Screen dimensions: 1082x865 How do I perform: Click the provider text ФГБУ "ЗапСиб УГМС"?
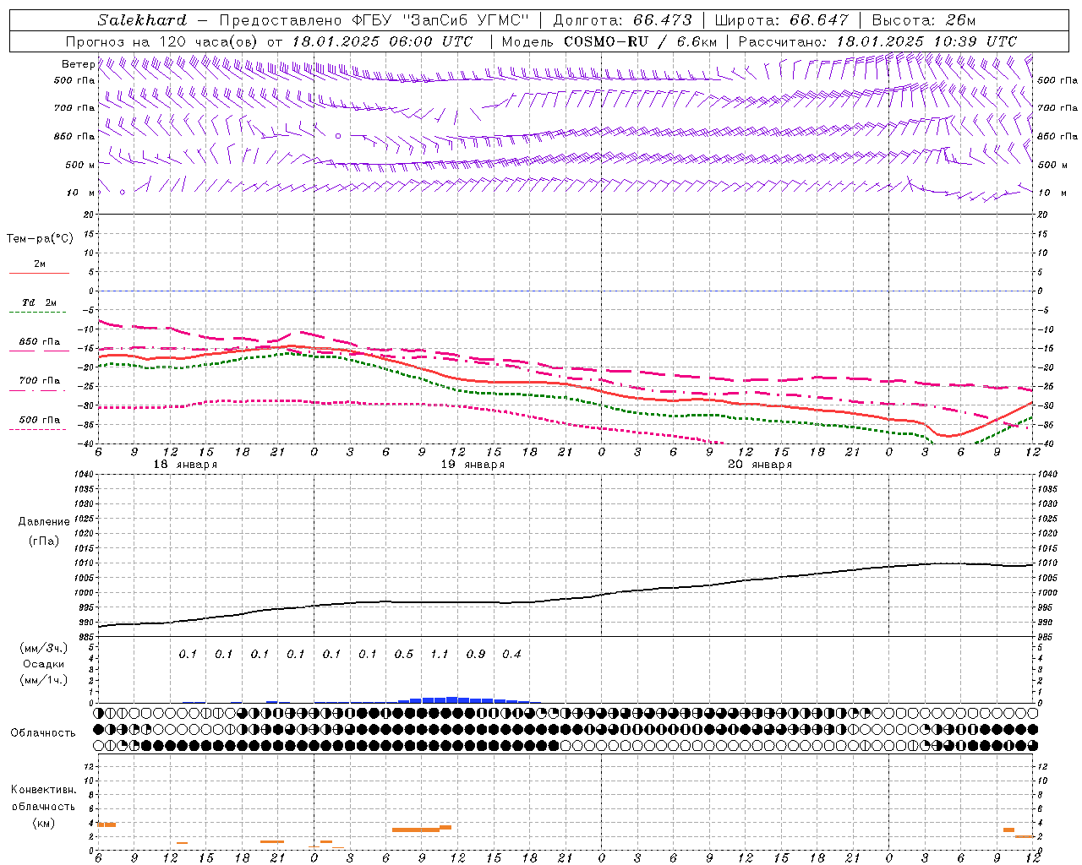440,20
